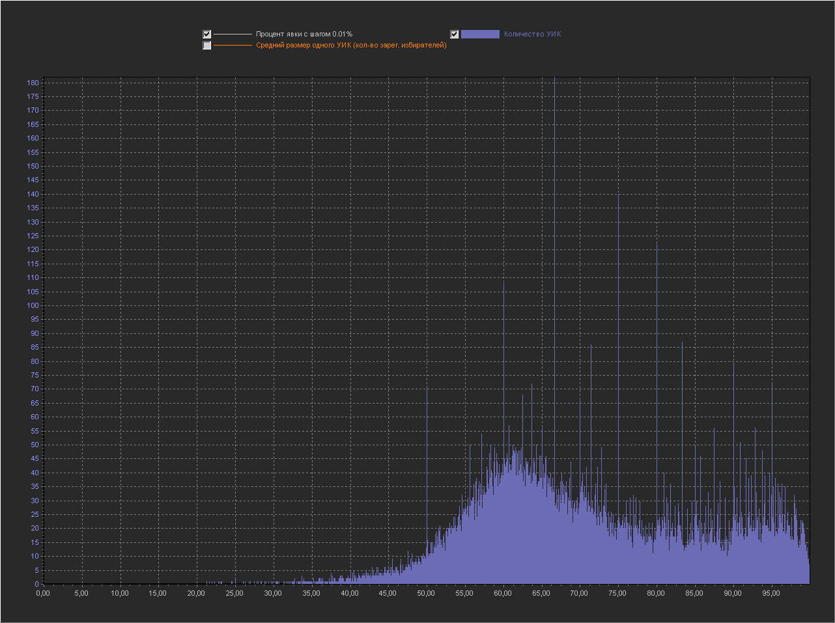Click horizontal axis label '10,00'
The image size is (835, 623).
pos(120,593)
